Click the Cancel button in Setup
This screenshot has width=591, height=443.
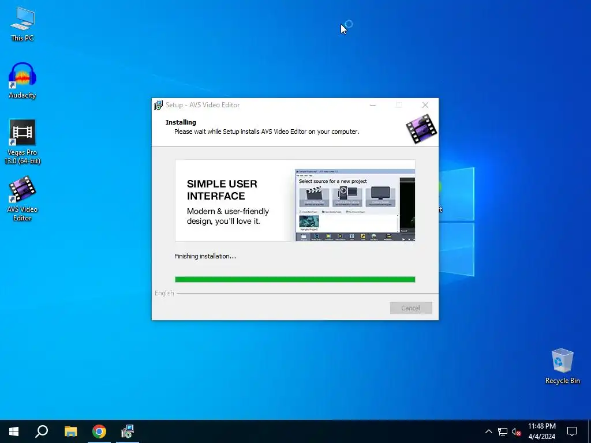pyautogui.click(x=411, y=308)
